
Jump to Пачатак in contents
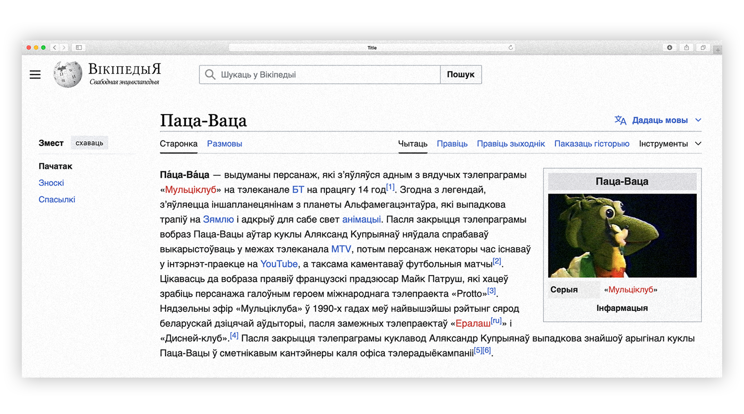(x=56, y=166)
